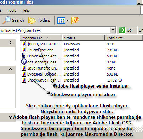
Task: Select the Java Runtime En... icon
Action: pos(24,68)
